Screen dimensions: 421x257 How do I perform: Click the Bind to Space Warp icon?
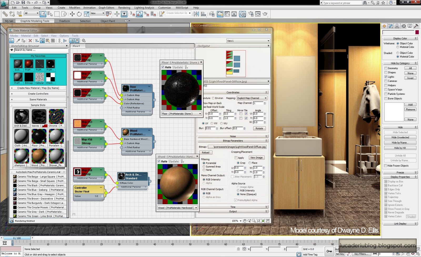point(19,14)
